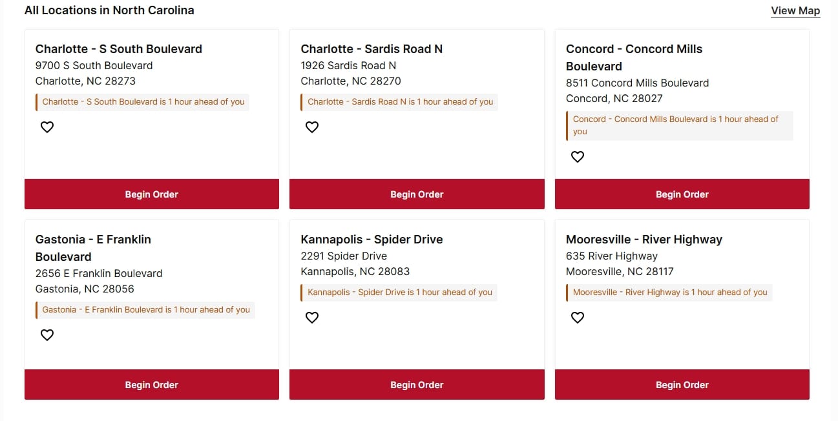Open the View Map link
Image resolution: width=838 pixels, height=421 pixels.
795,10
